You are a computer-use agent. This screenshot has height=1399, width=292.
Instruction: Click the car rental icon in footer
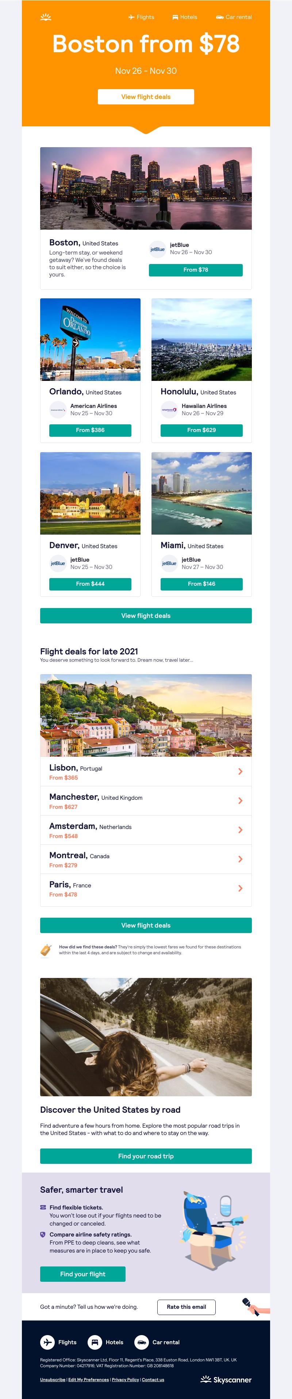point(141,1341)
